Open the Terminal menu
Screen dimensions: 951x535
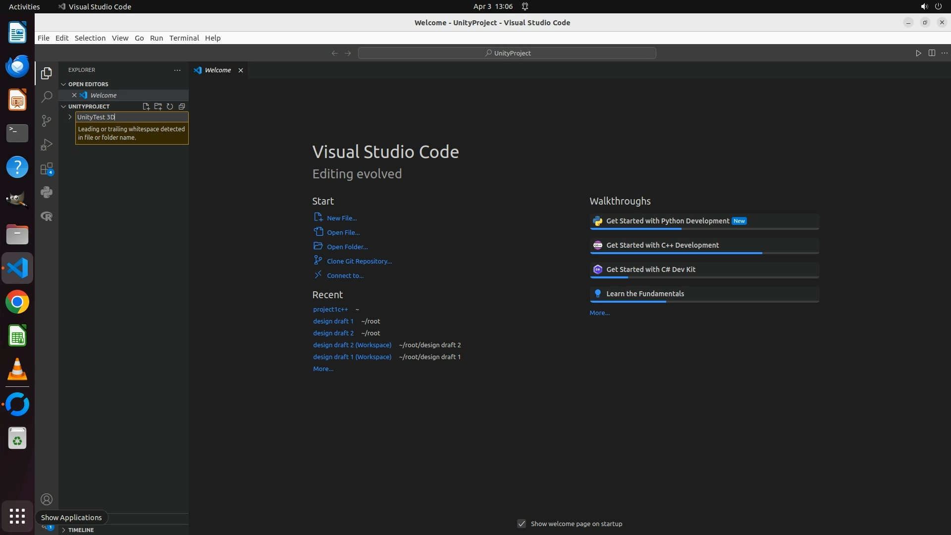[184, 38]
